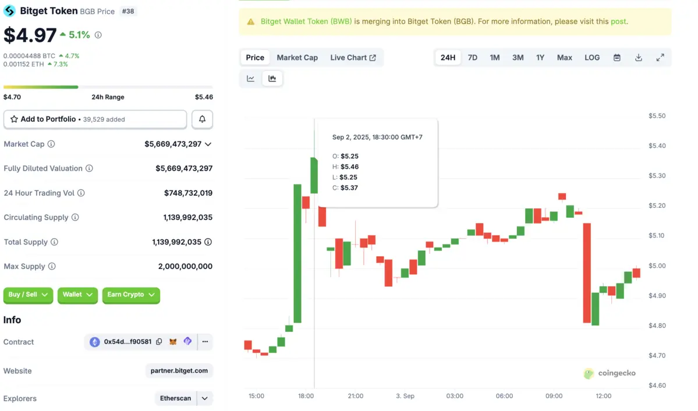Expand the Market Cap value dropdown
This screenshot has height=411, width=698.
pos(210,144)
